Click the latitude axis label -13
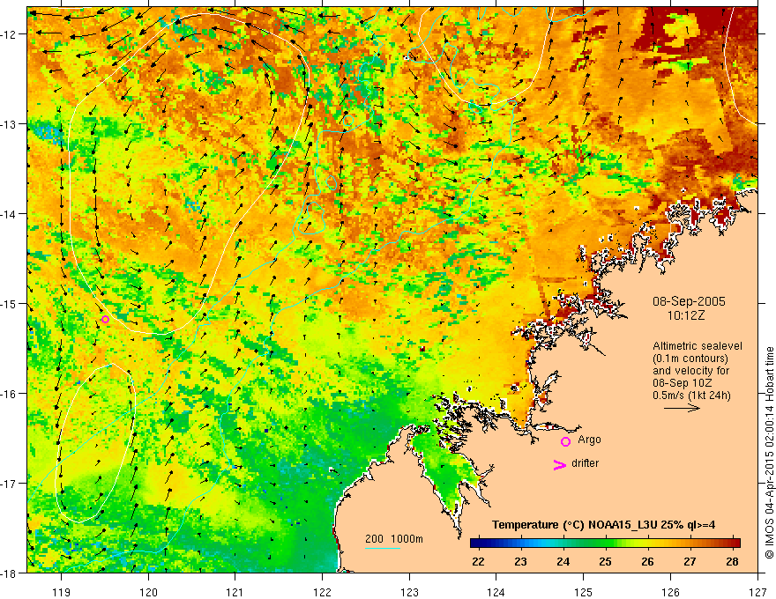 9,124
